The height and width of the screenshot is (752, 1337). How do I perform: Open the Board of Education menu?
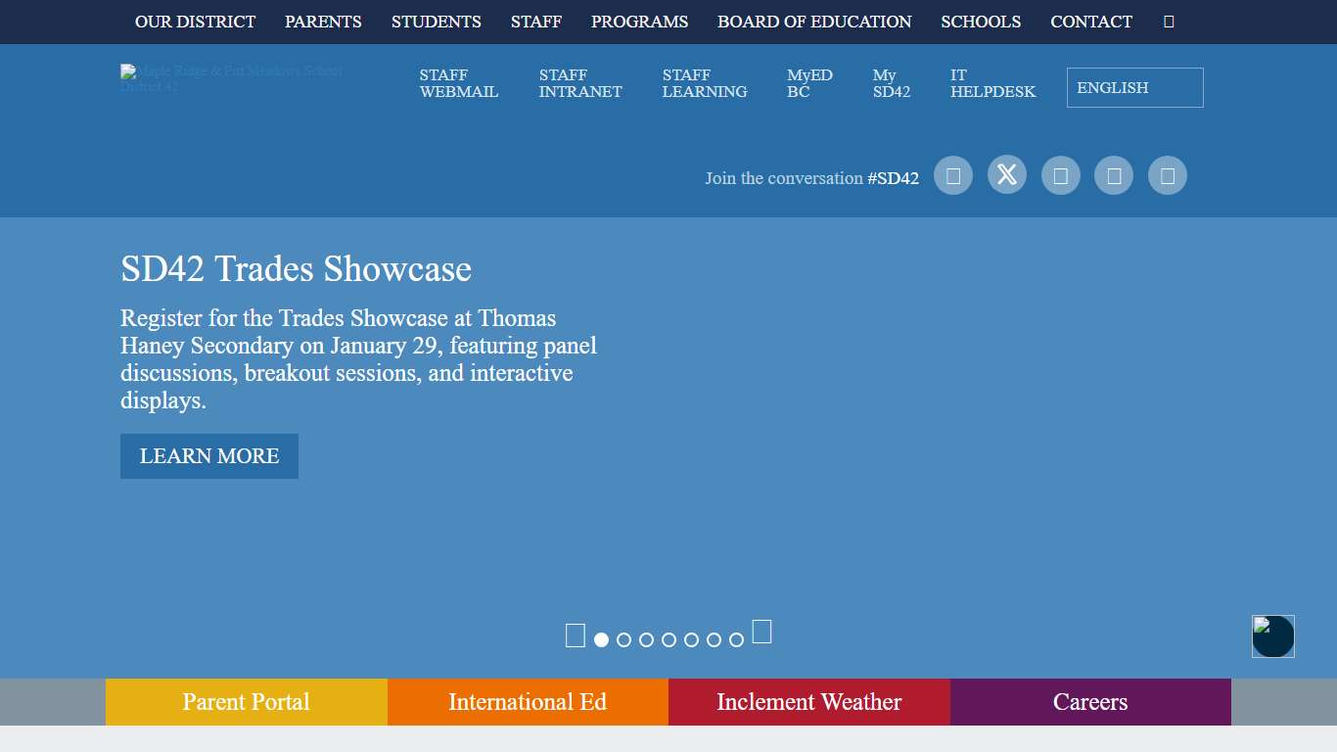(x=814, y=22)
